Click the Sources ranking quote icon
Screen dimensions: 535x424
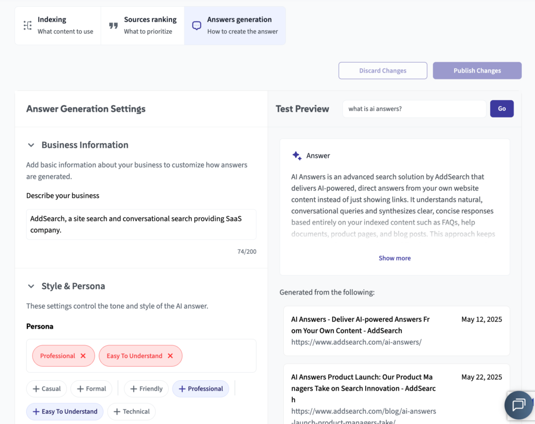[x=113, y=26]
